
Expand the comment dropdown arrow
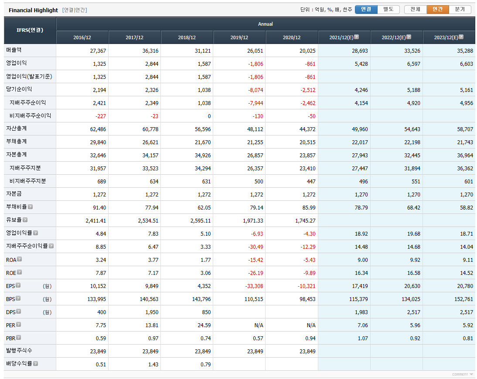(x=471, y=375)
